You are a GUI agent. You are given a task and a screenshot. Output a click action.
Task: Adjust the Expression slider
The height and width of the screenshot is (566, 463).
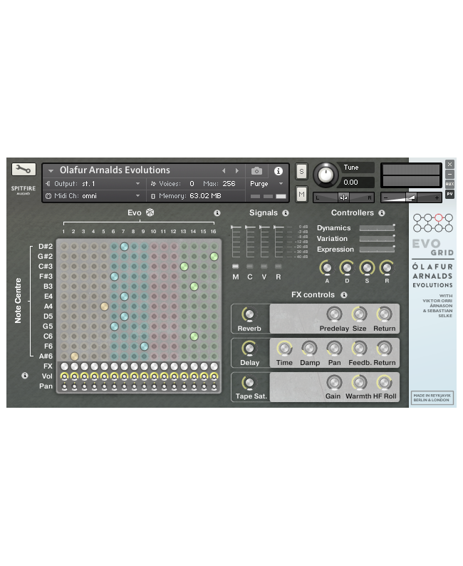[x=377, y=249]
